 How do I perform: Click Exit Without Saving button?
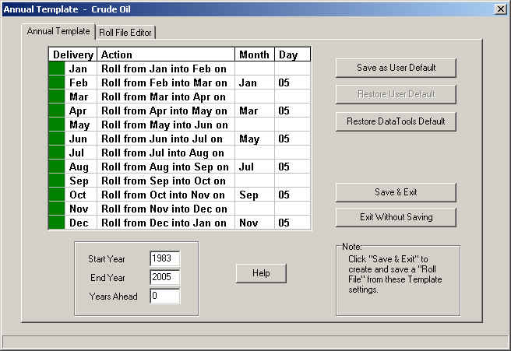pos(396,217)
